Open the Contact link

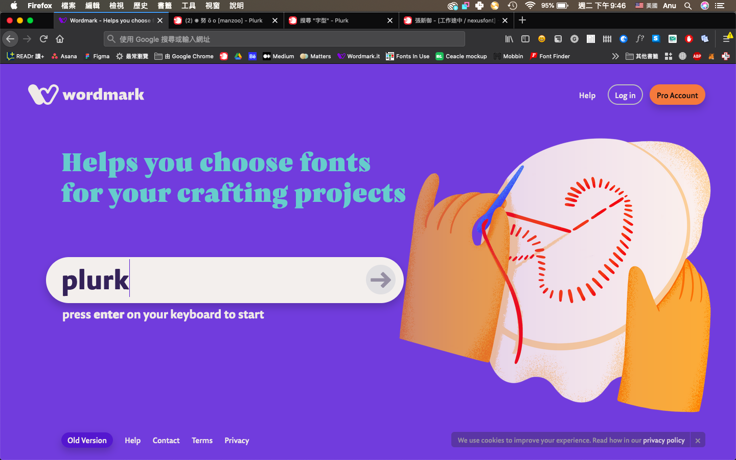(166, 440)
